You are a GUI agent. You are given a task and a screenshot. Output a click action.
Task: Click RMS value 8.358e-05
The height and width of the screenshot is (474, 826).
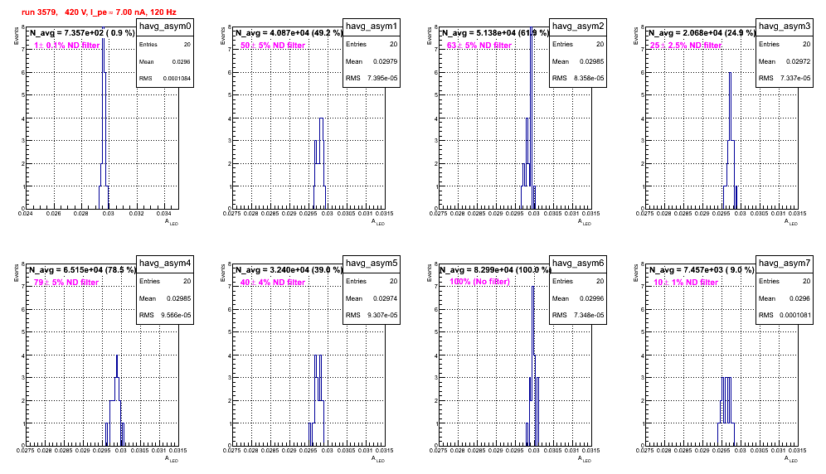tap(589, 79)
